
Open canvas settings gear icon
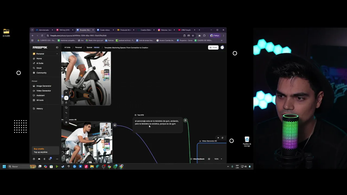(x=66, y=122)
